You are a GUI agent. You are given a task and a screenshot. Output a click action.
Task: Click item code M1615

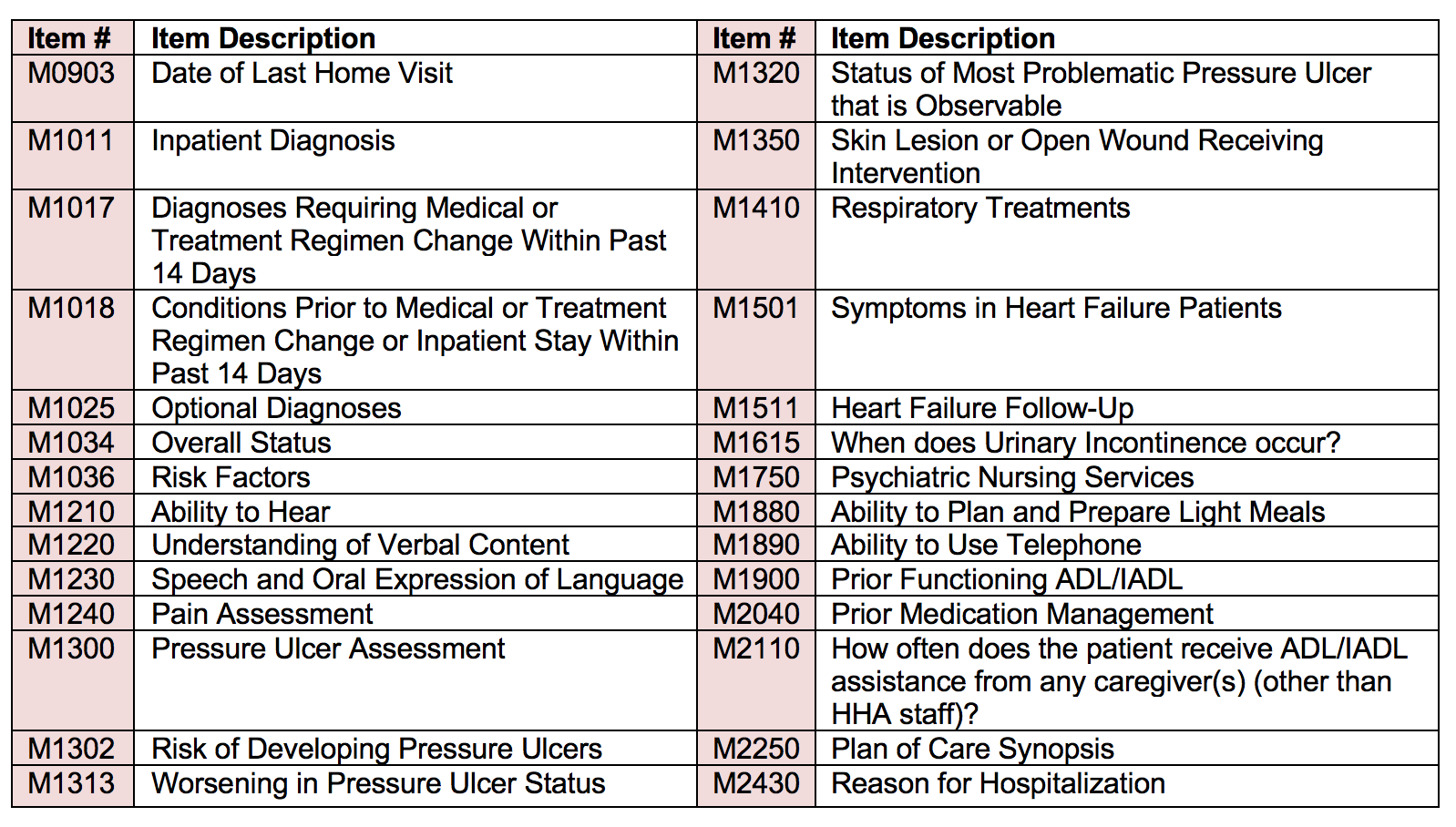pos(756,443)
